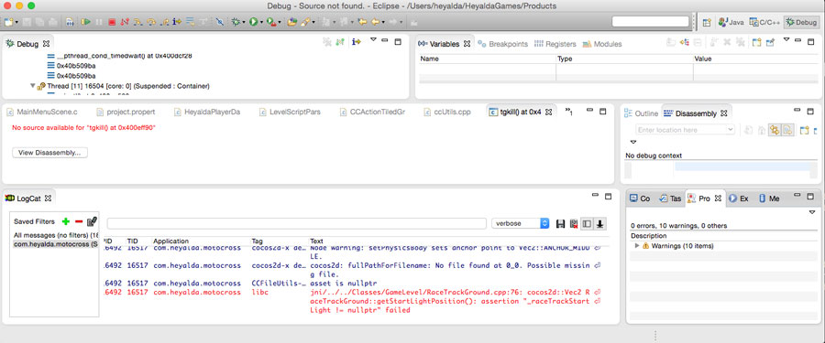Screen dimensions: 825x343
Task: Click the green Run launch icon
Action: pos(253,22)
